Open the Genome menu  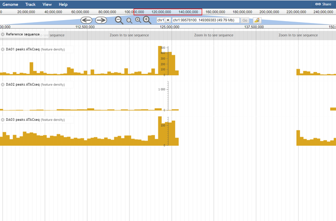click(11, 4)
